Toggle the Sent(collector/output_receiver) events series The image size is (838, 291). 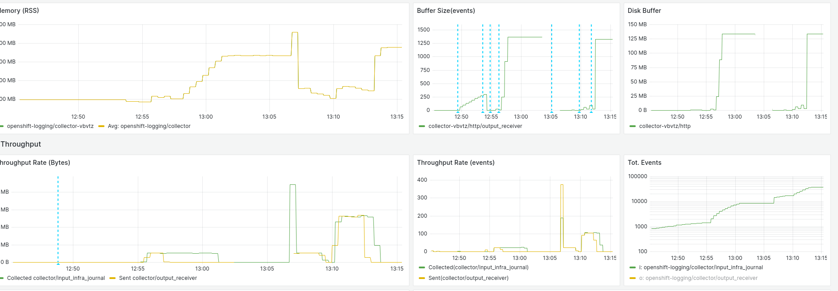[468, 278]
